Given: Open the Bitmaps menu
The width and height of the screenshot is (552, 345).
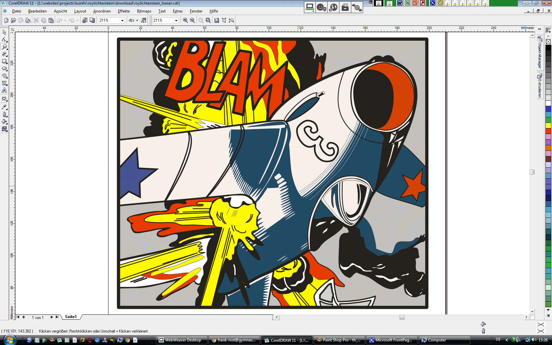Looking at the screenshot, I should click(144, 11).
